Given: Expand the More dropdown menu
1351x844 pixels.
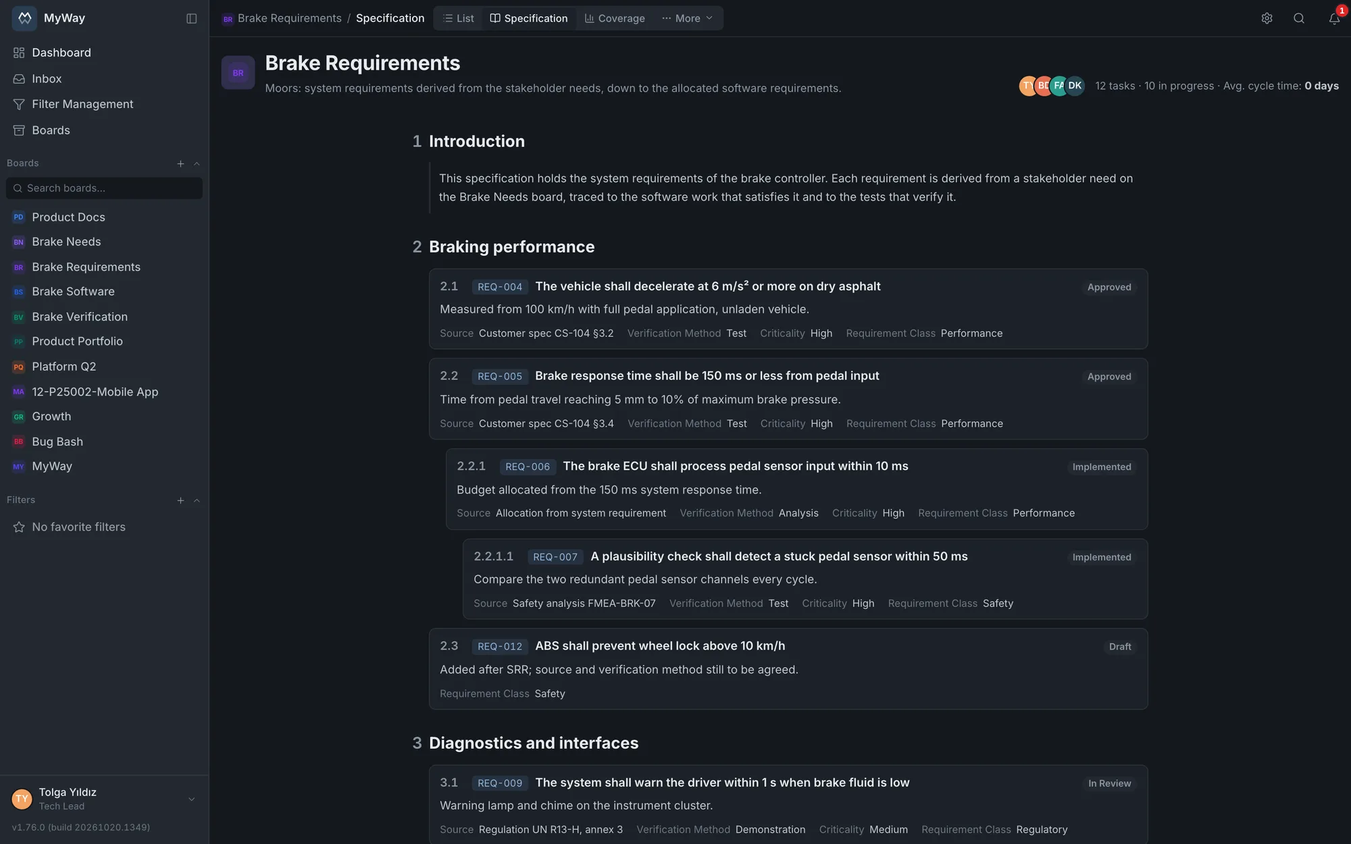Looking at the screenshot, I should click(688, 18).
